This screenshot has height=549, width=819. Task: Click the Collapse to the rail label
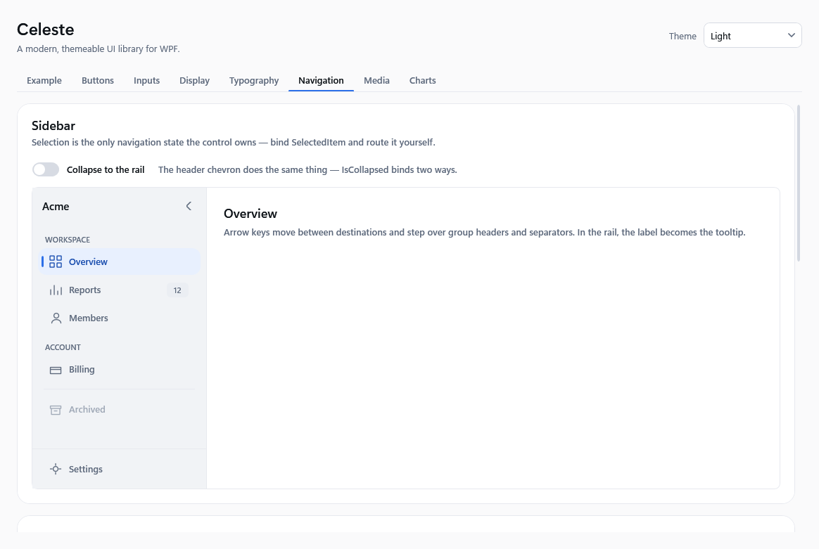point(106,169)
